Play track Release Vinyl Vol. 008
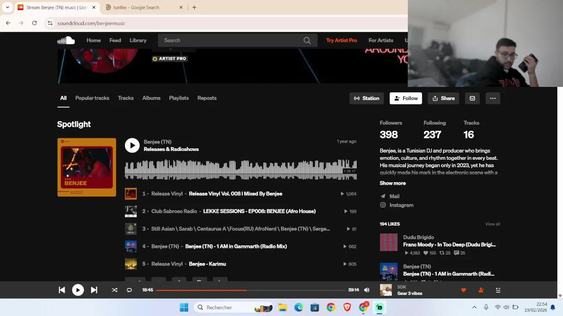The width and height of the screenshot is (563, 316). [241, 194]
